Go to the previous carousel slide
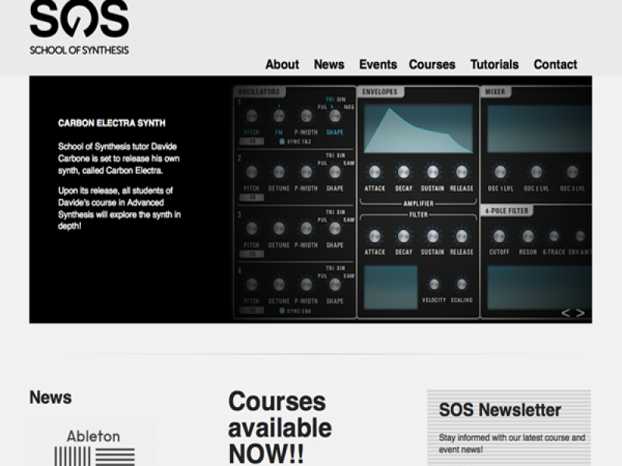The image size is (622, 466). pos(566,313)
